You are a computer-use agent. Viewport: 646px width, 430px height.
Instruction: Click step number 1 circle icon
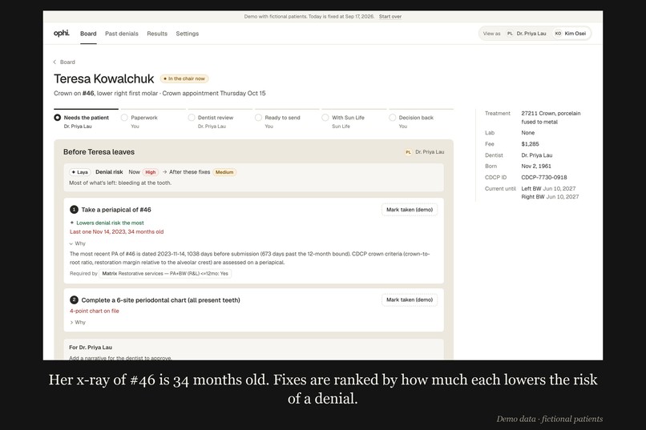pos(75,210)
